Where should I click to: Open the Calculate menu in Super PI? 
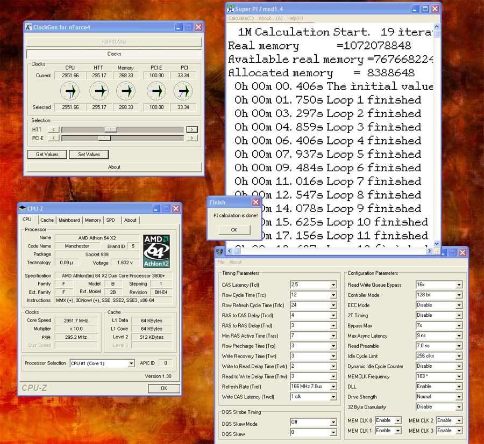click(241, 18)
